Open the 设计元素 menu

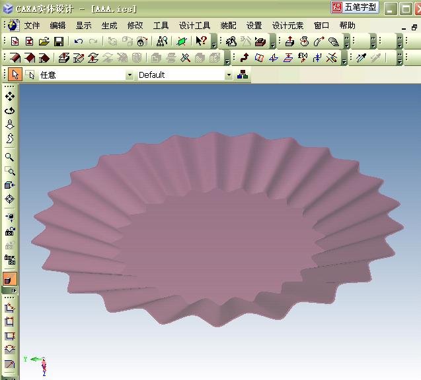[288, 26]
